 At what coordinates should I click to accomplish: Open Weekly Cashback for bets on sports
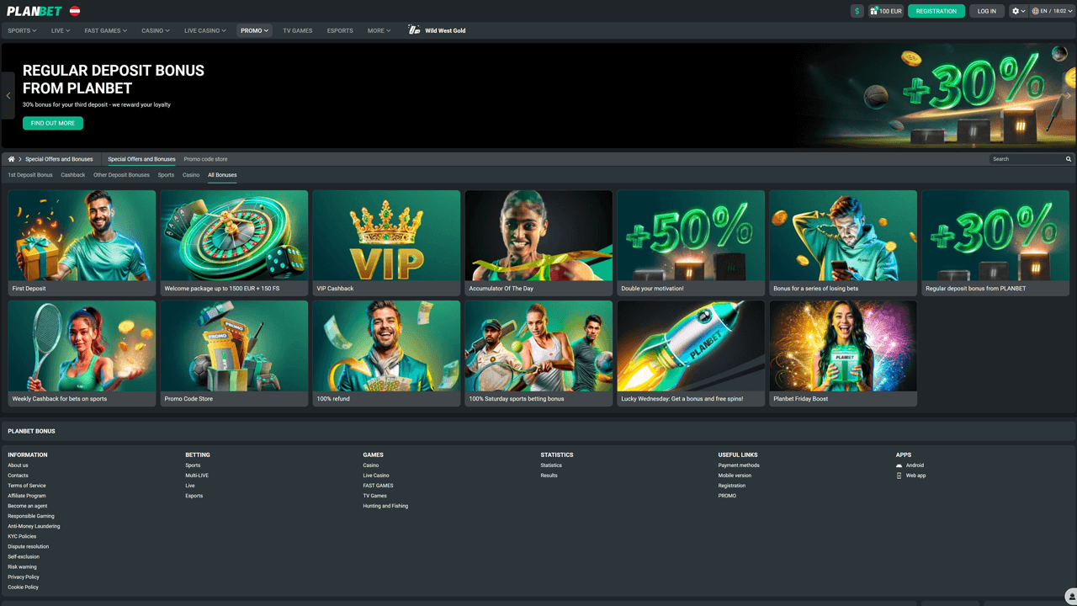82,353
